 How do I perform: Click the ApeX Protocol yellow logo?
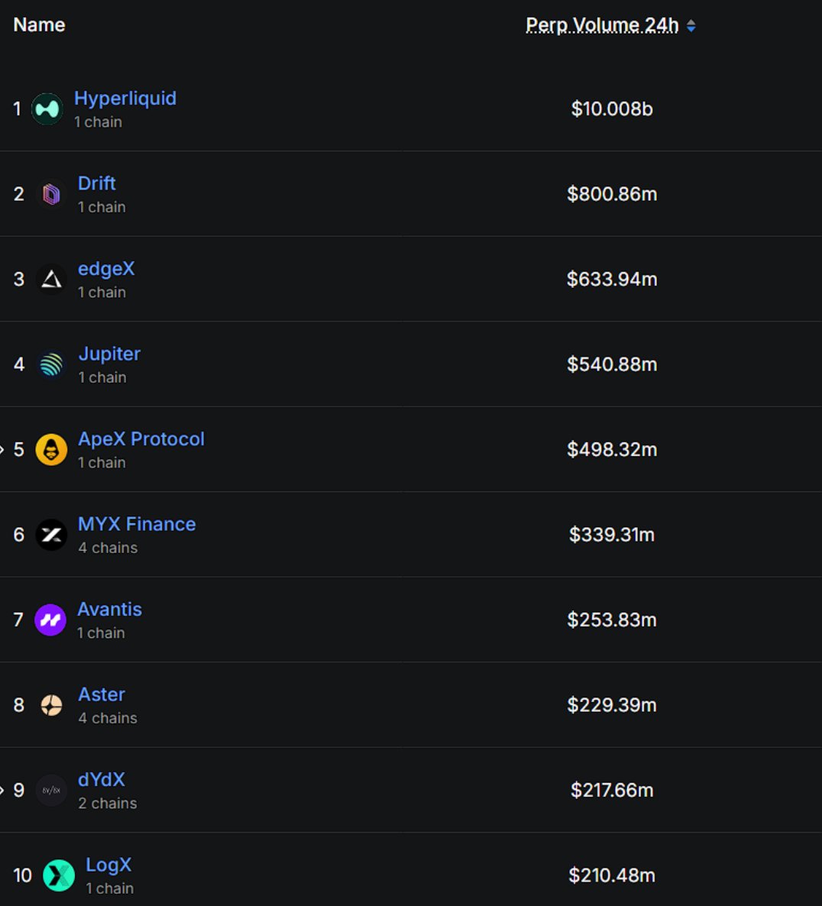pyautogui.click(x=51, y=450)
